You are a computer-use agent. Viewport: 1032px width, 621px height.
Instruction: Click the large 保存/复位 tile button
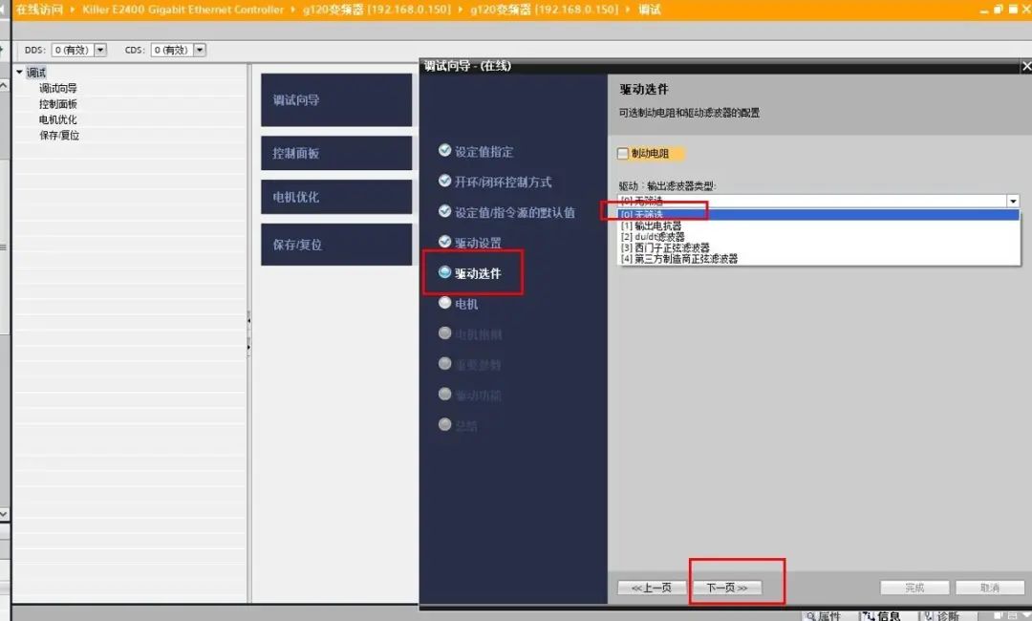336,245
